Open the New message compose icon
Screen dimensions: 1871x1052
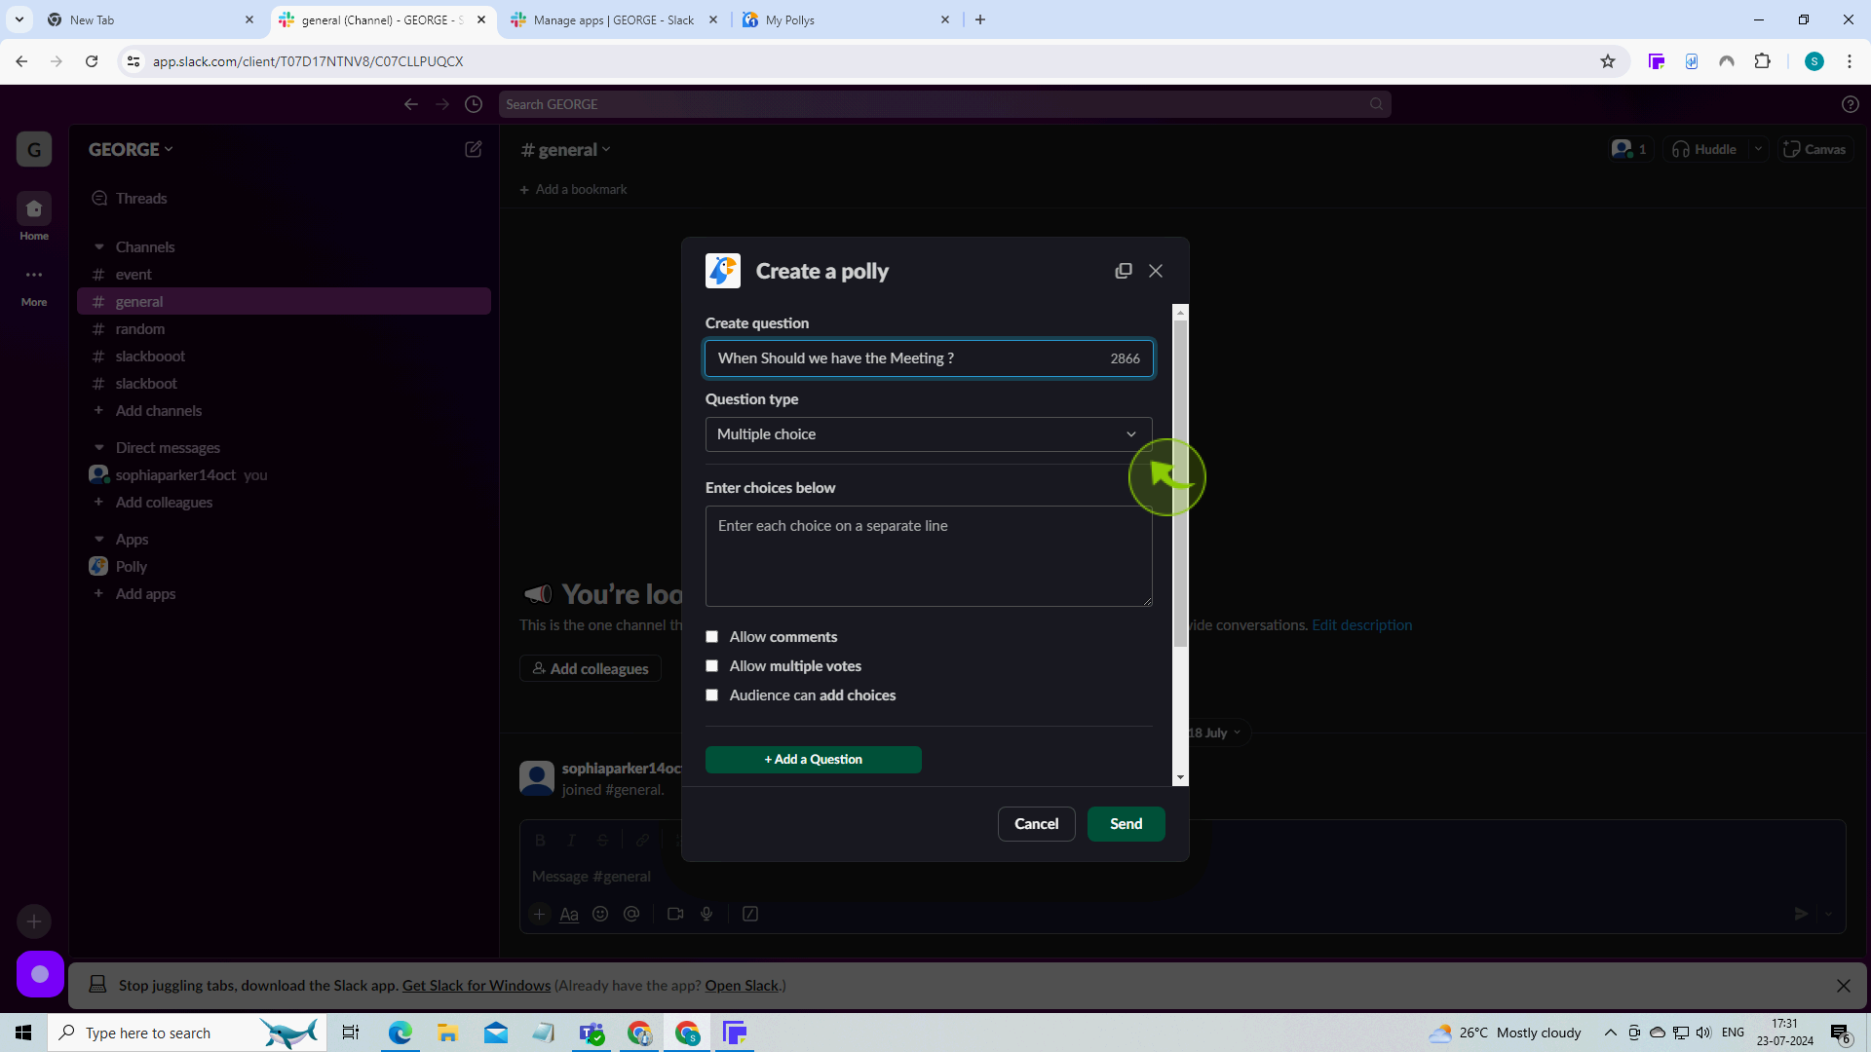click(474, 149)
